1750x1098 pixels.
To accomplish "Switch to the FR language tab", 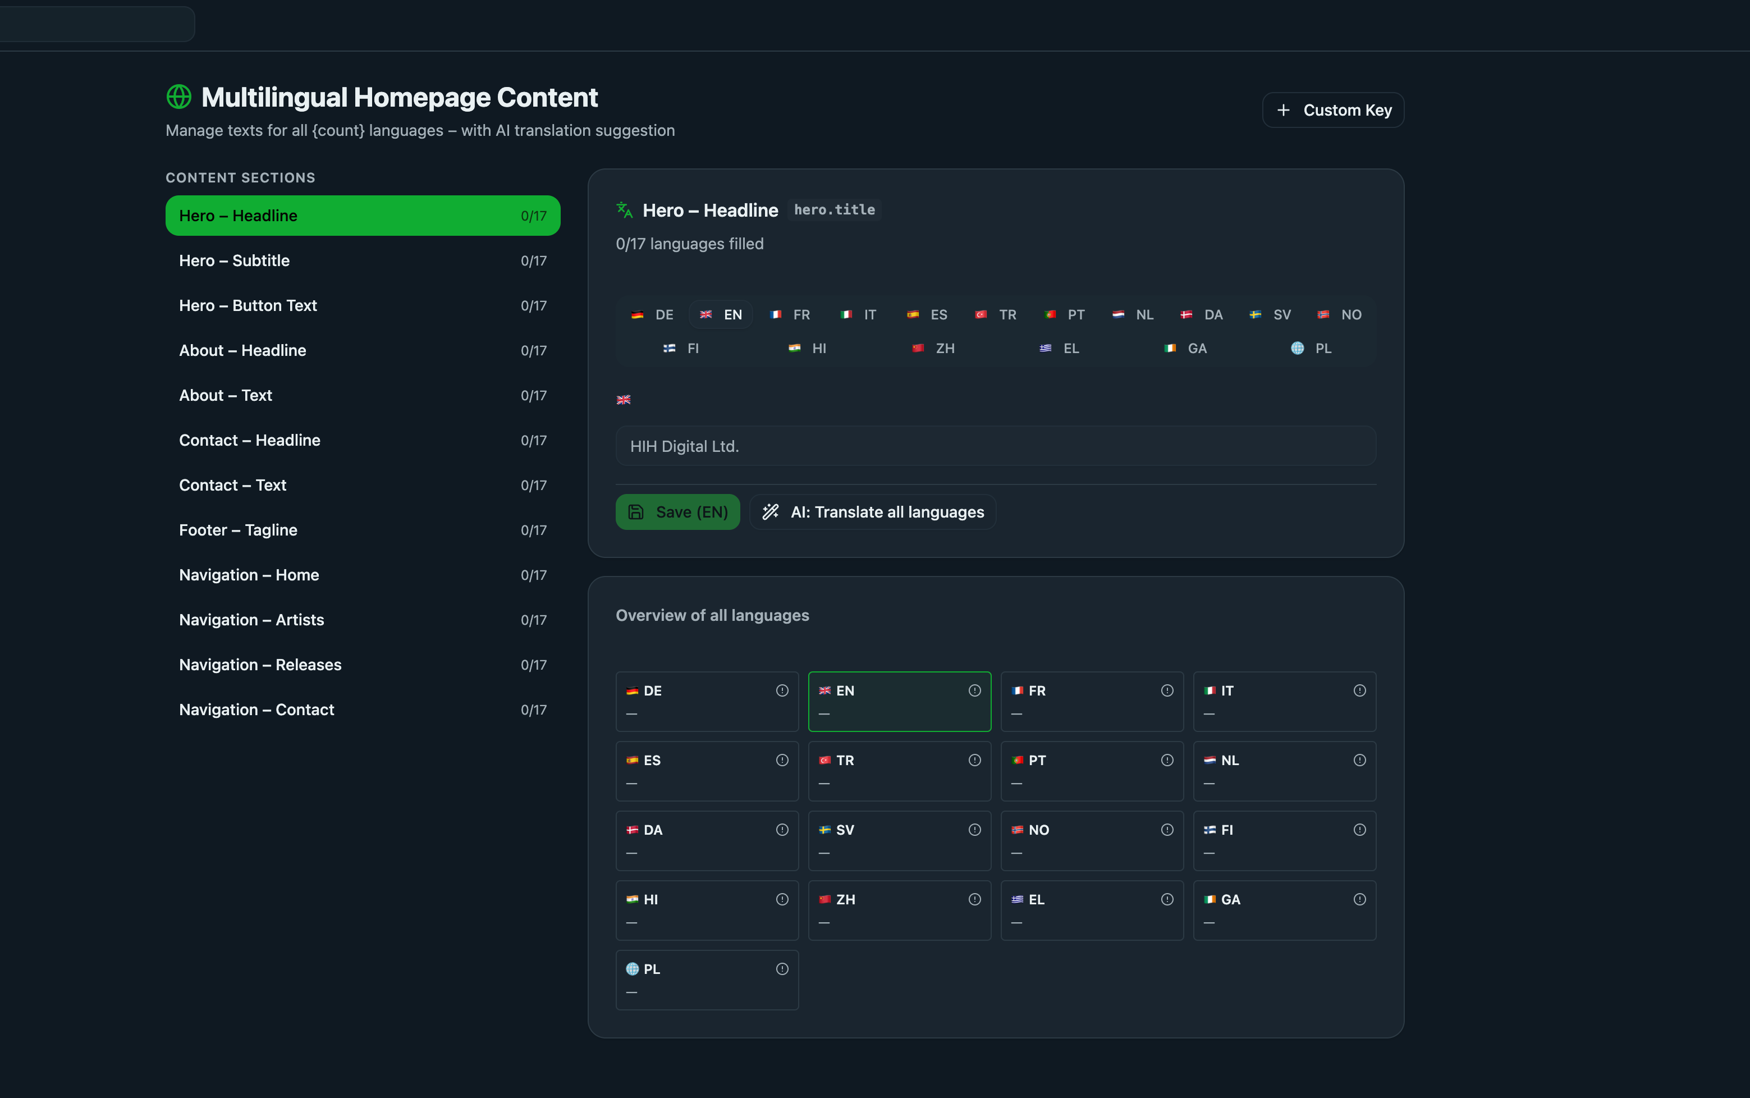I will 790,314.
